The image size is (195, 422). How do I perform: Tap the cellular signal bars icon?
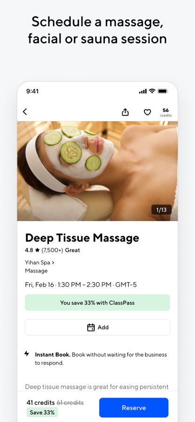143,91
